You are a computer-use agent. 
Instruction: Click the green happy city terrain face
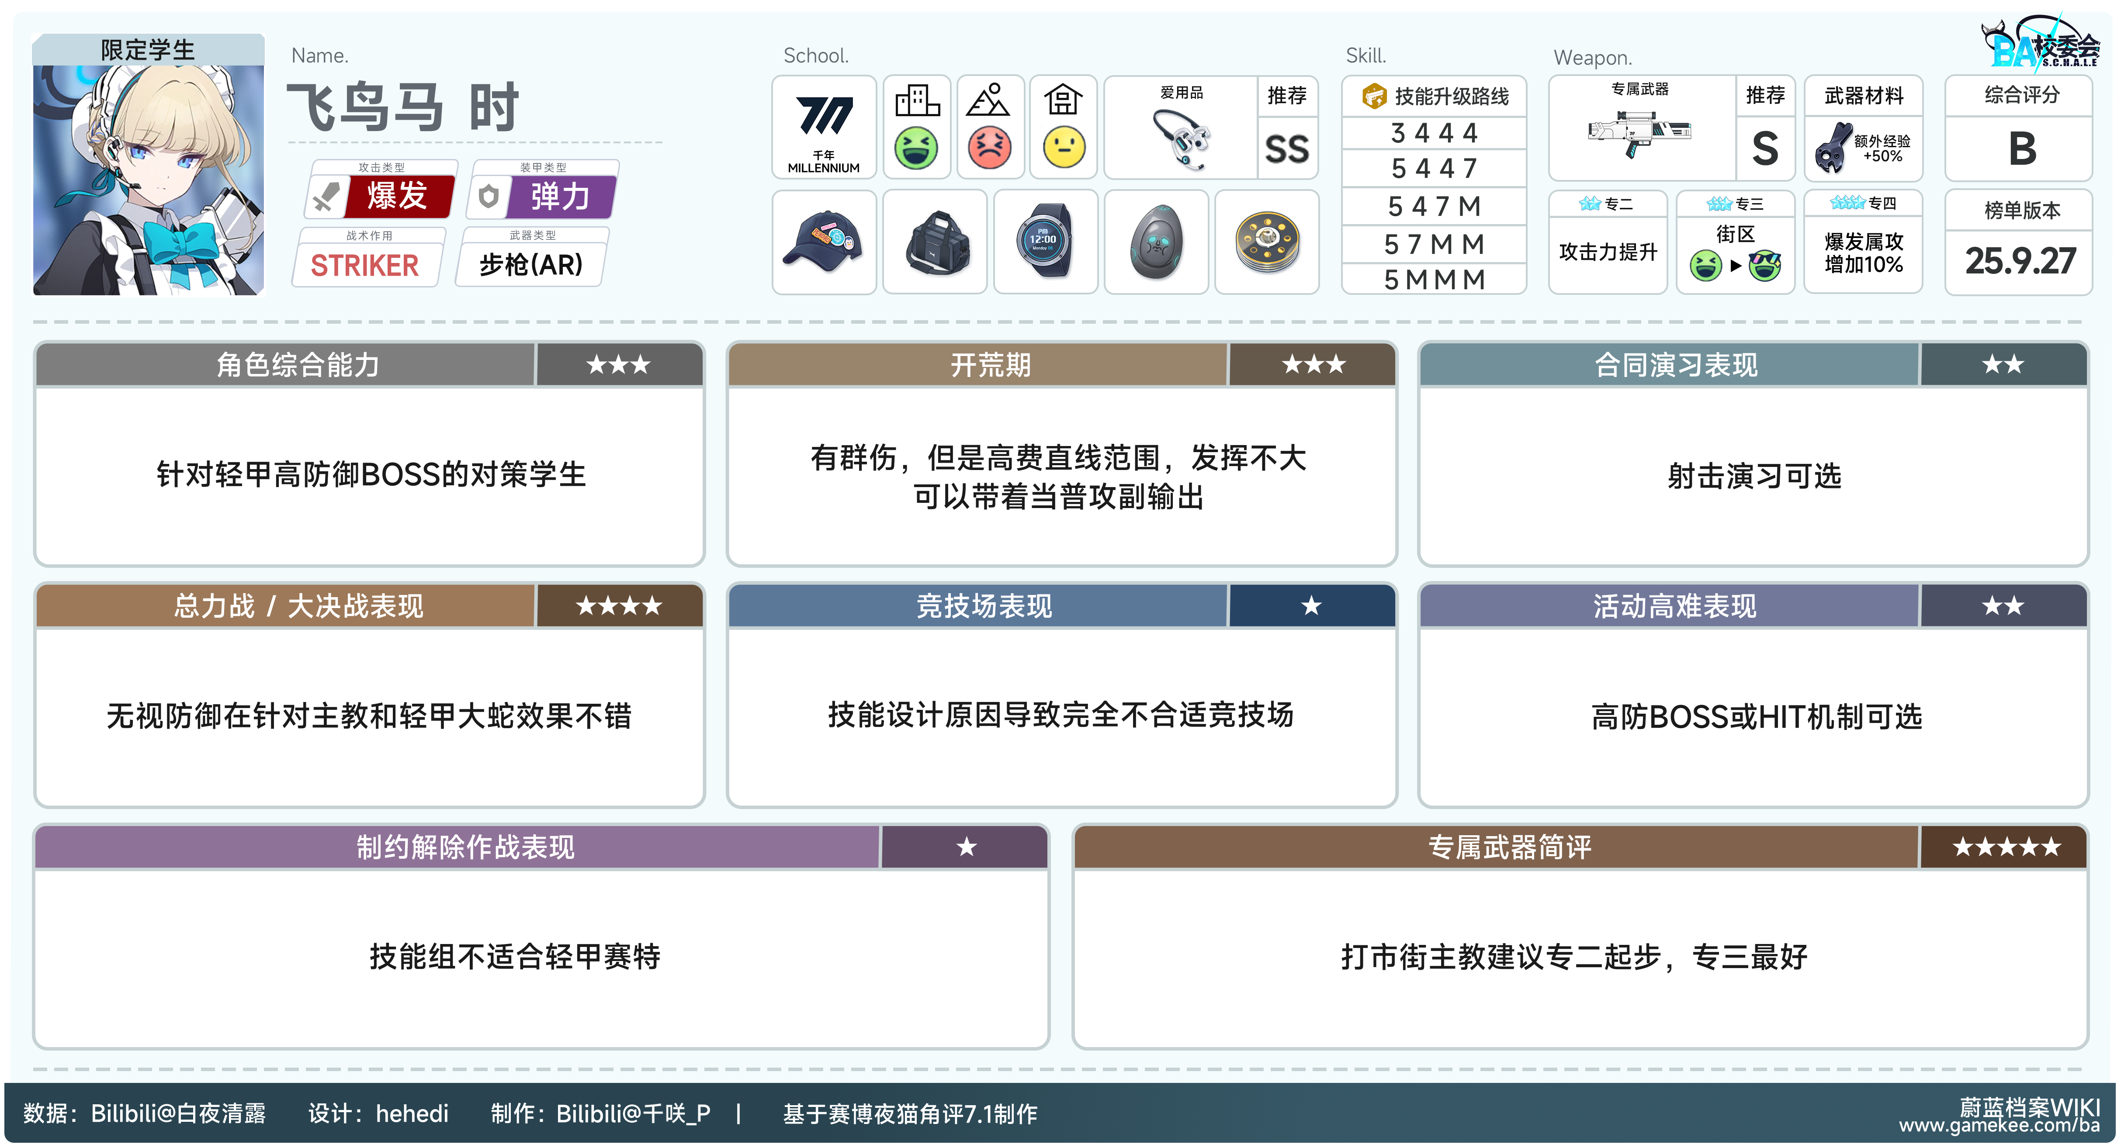point(915,148)
